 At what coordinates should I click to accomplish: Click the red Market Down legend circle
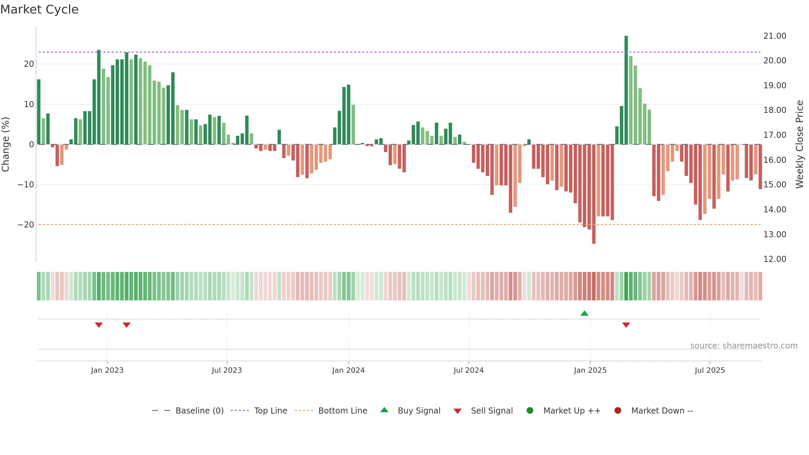pos(618,411)
